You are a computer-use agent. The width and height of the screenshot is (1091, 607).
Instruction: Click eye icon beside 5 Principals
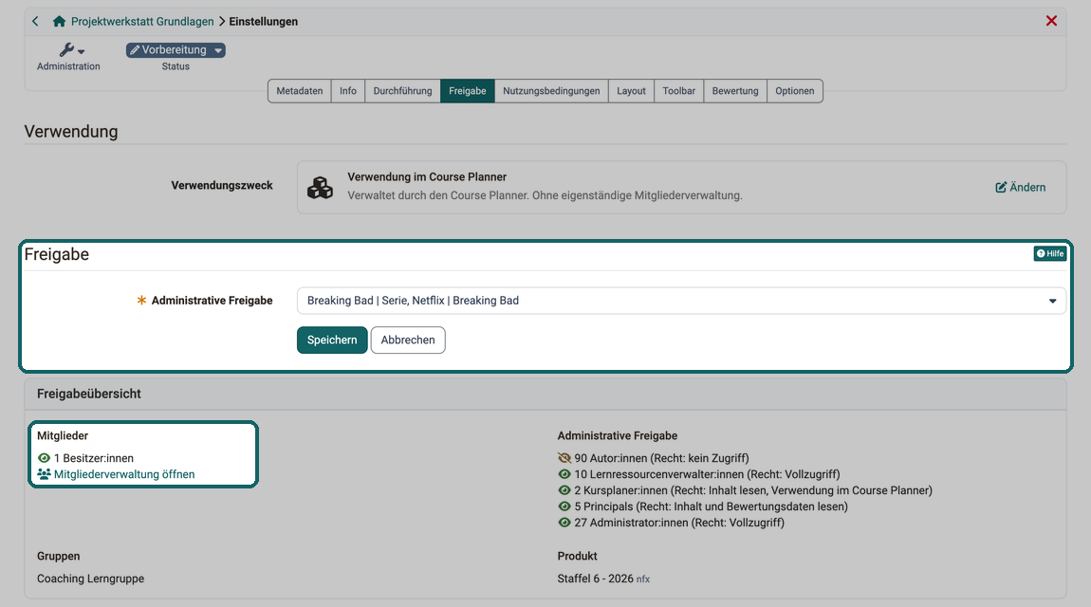[564, 506]
